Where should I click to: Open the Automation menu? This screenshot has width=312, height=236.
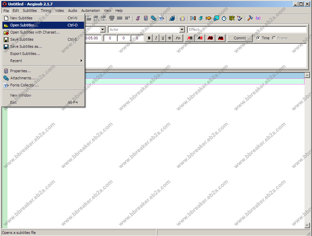(91, 11)
